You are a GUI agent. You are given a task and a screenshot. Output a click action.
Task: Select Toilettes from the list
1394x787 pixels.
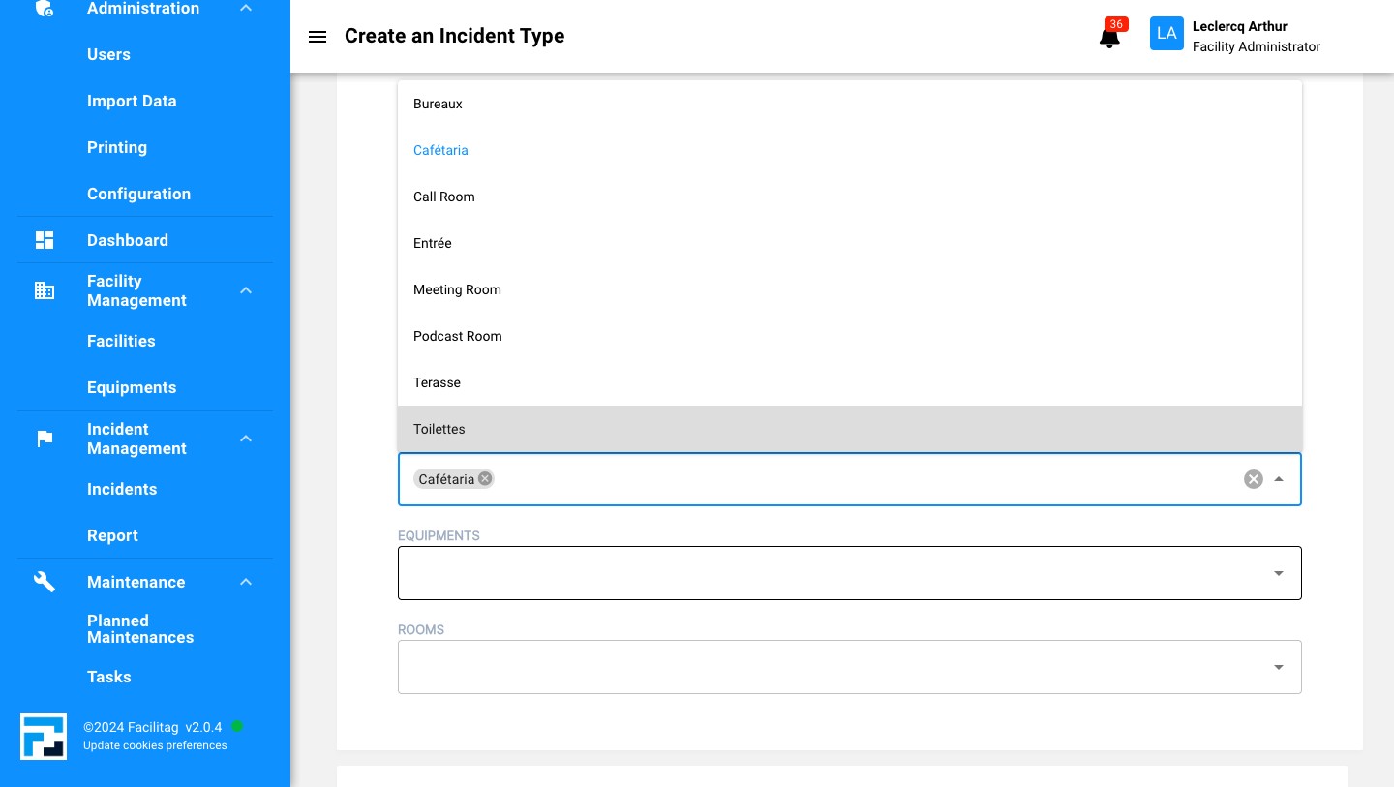coord(439,429)
